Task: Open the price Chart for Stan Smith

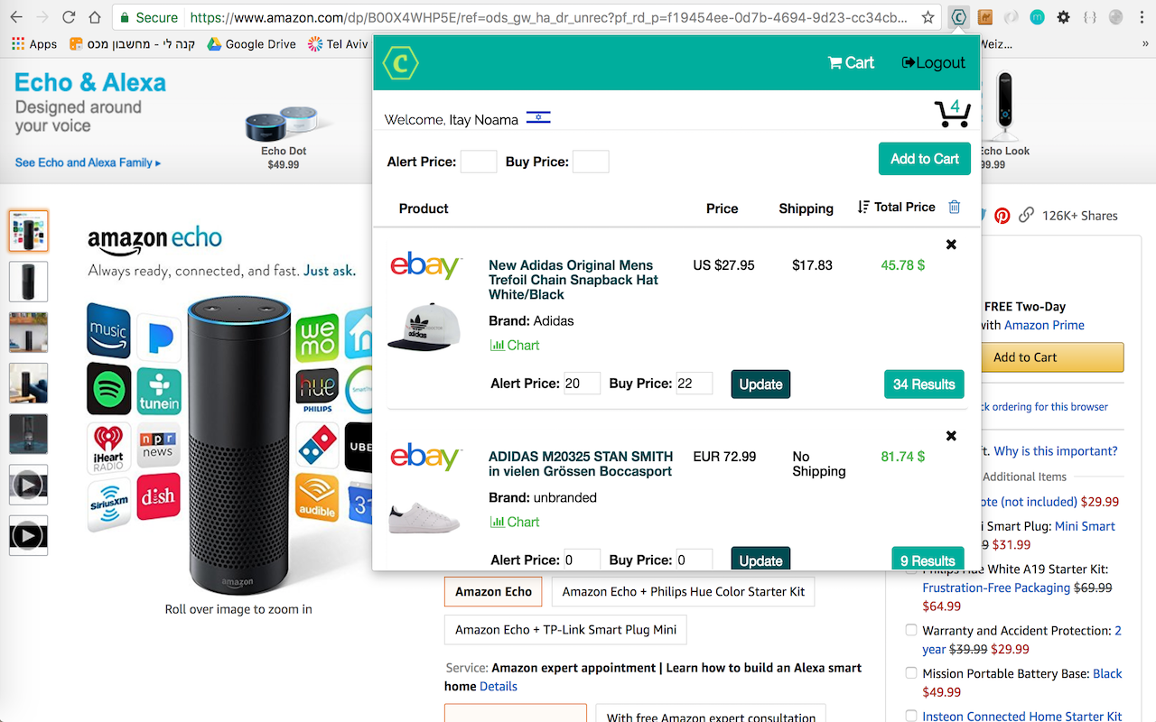Action: [515, 522]
